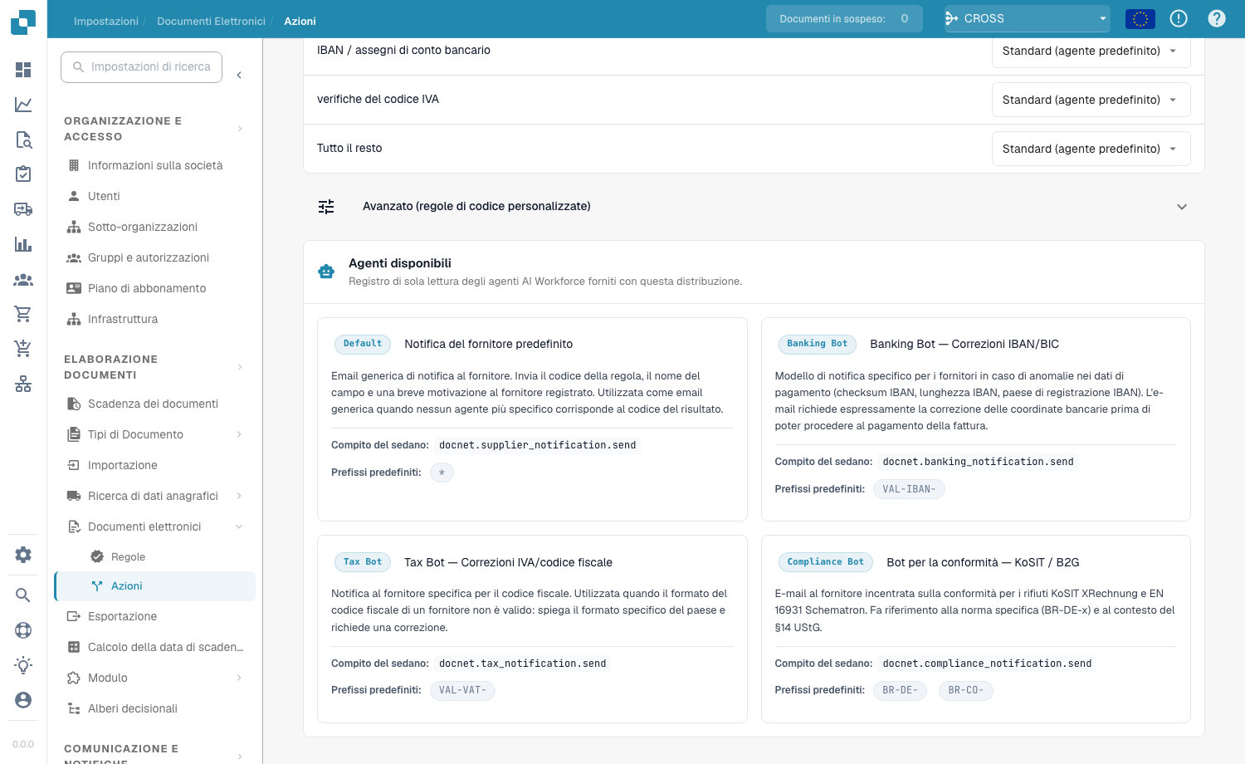
Task: Open the line chart analytics icon
Action: [23, 105]
